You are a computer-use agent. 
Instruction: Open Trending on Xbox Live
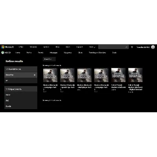[x=97, y=53]
